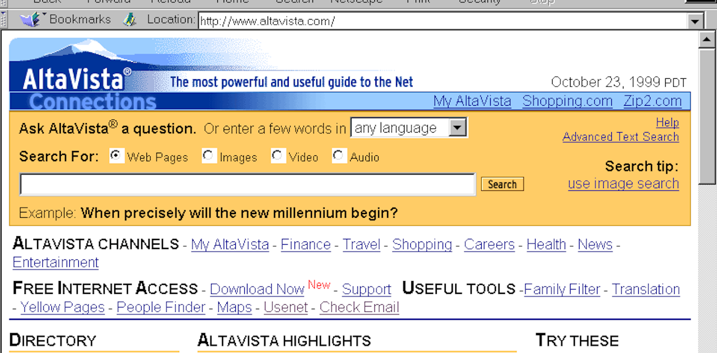Click the Home toolbar button

[233, 3]
